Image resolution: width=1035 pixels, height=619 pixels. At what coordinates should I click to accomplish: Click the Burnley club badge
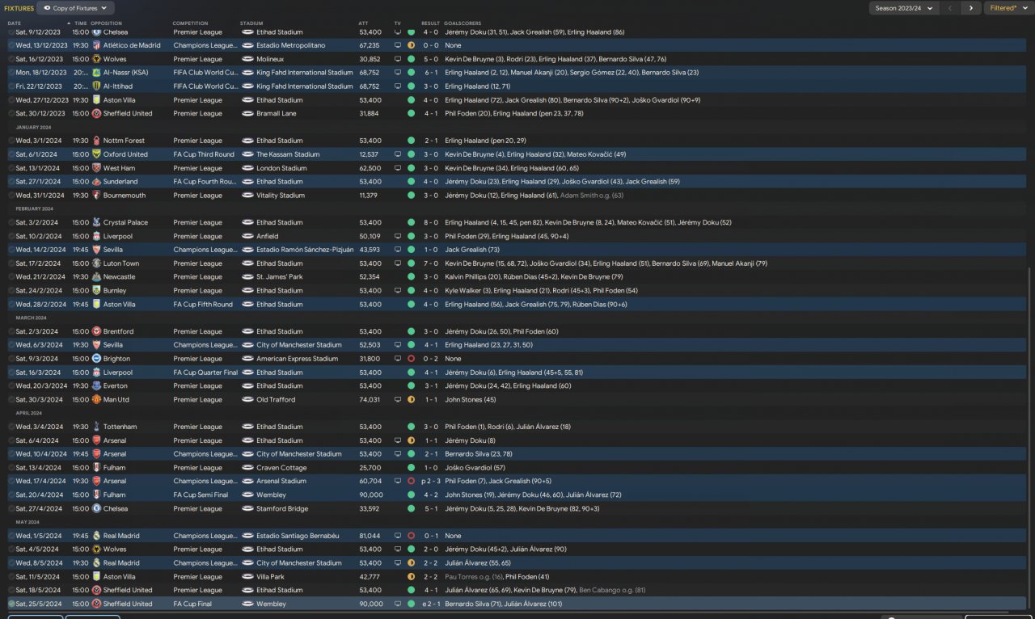[97, 291]
